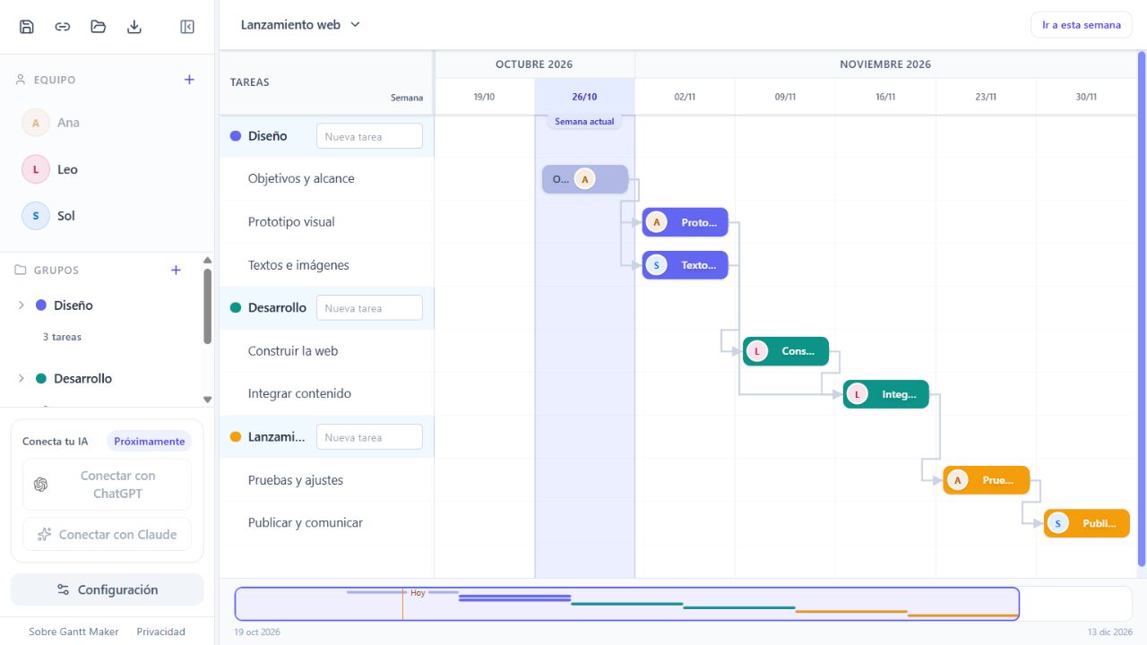Click Conectar con ChatGPT button
Viewport: 1147px width, 645px height.
click(x=107, y=485)
